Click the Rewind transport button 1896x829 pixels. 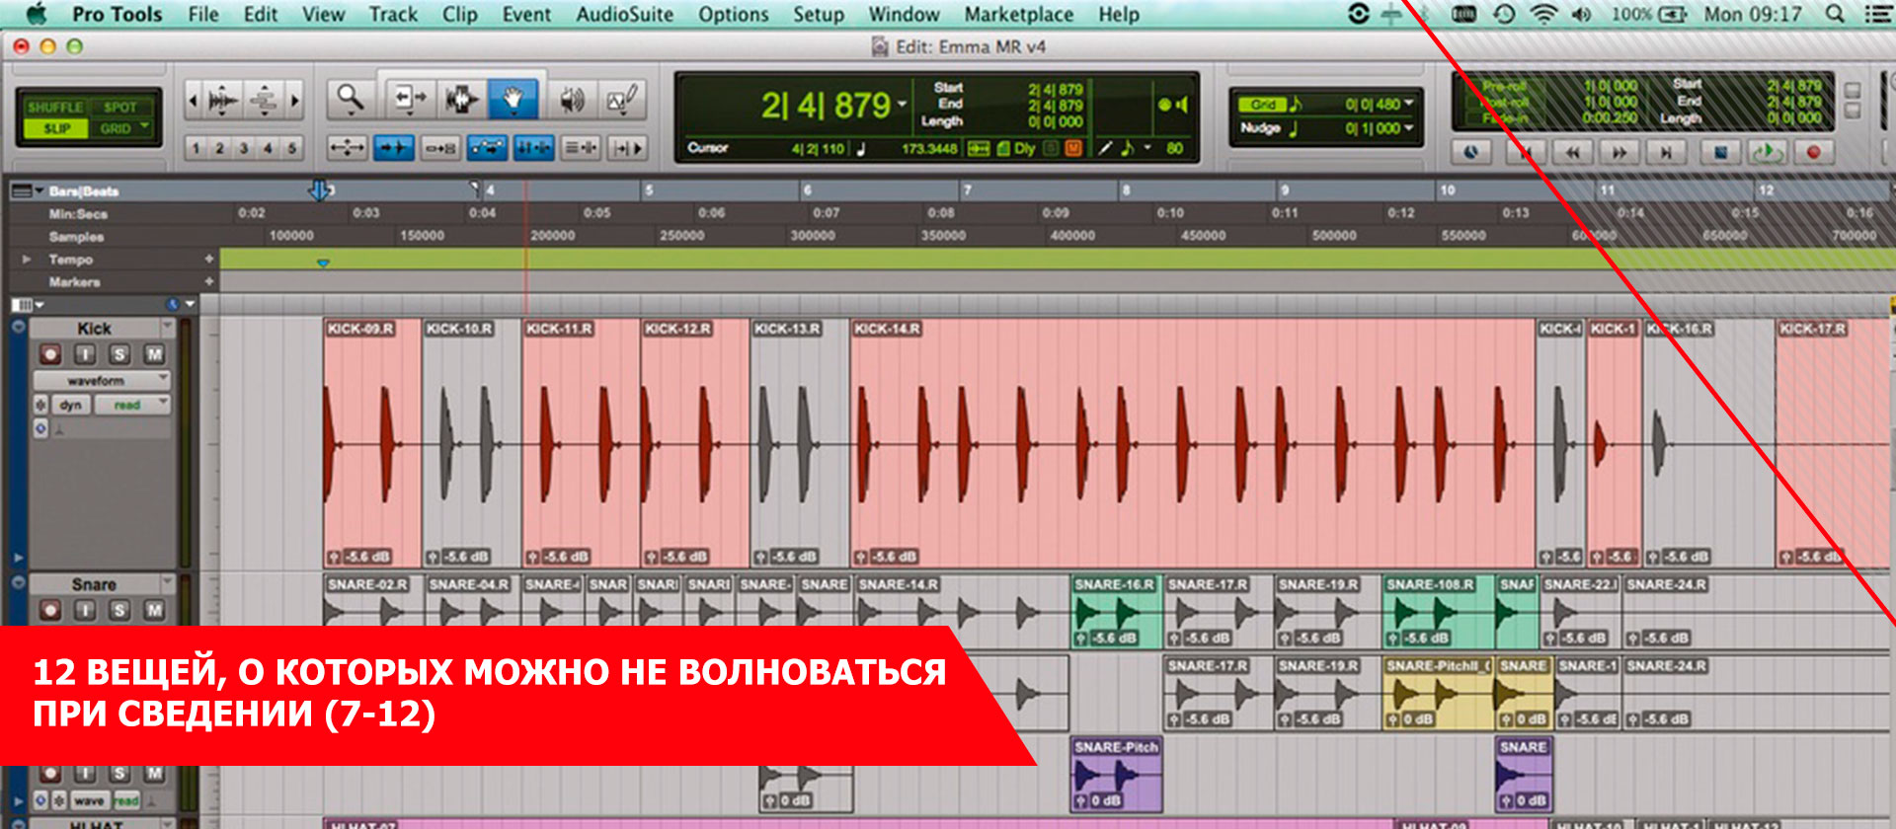pyautogui.click(x=1572, y=153)
